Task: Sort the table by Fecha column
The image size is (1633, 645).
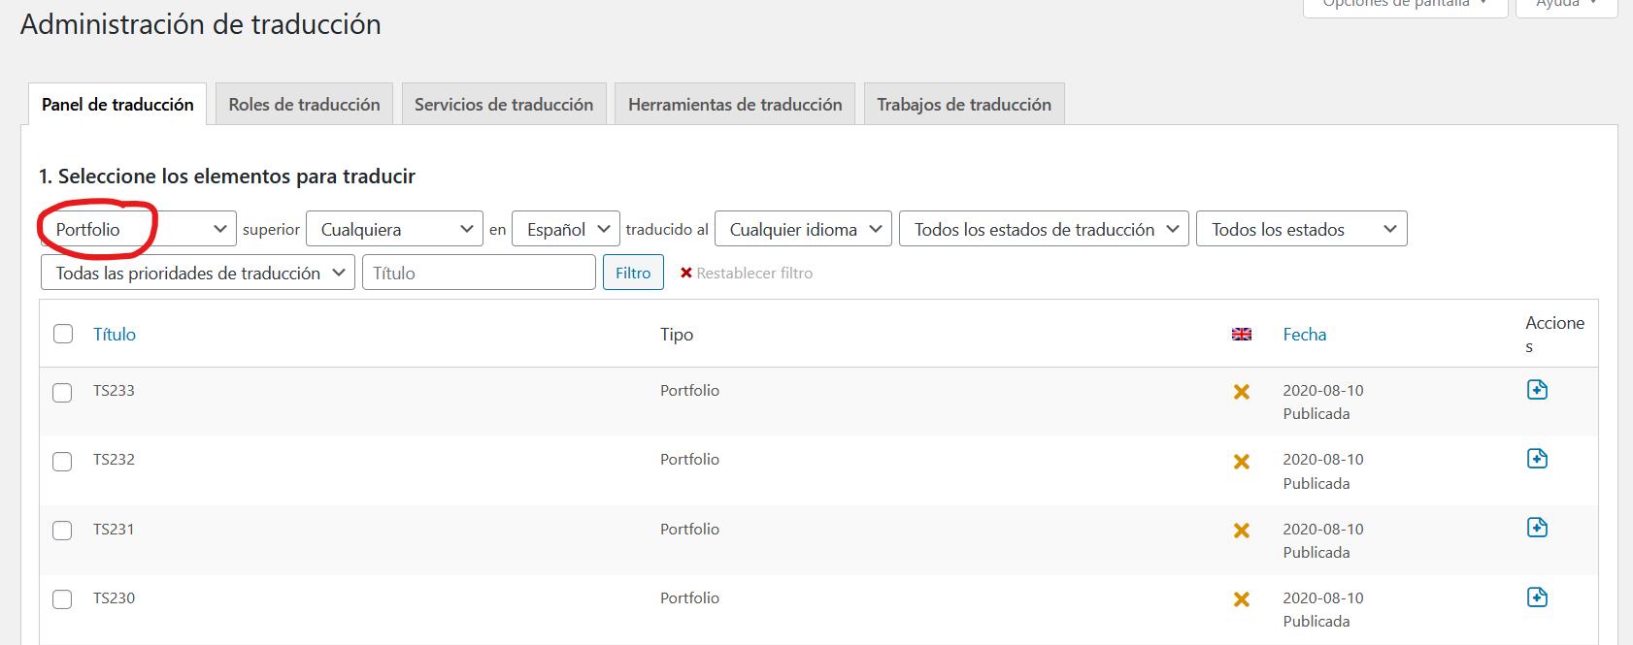Action: coord(1304,335)
